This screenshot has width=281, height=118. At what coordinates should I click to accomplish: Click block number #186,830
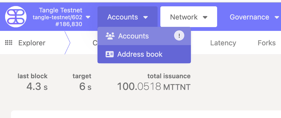69,24
